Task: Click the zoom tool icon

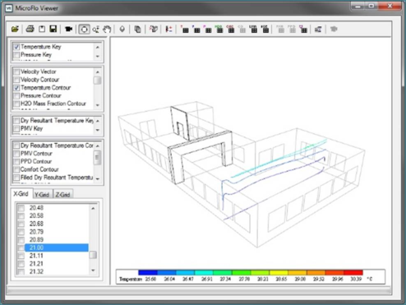Action: 96,29
